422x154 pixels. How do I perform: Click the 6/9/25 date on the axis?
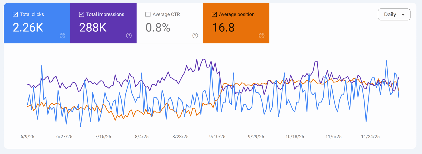pos(27,137)
